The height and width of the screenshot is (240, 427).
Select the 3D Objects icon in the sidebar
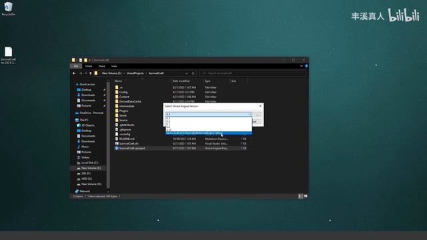(79, 125)
